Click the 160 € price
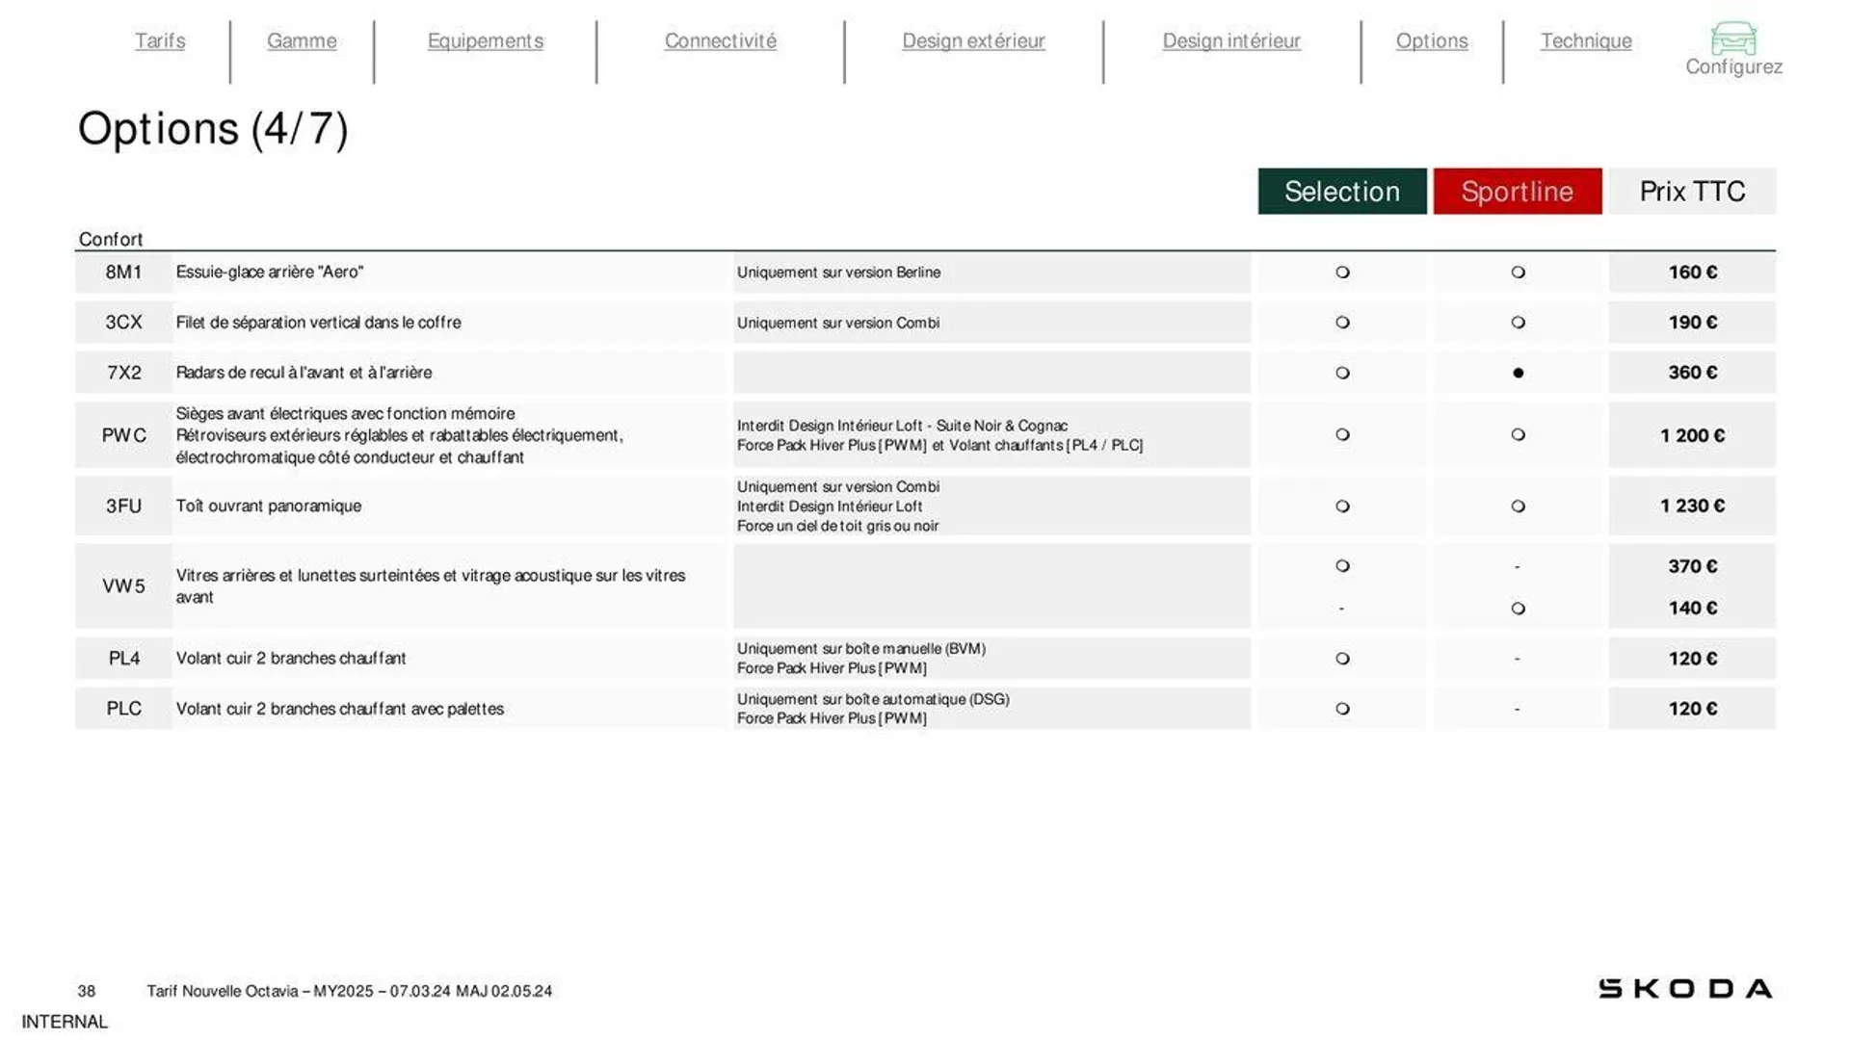 1693,273
